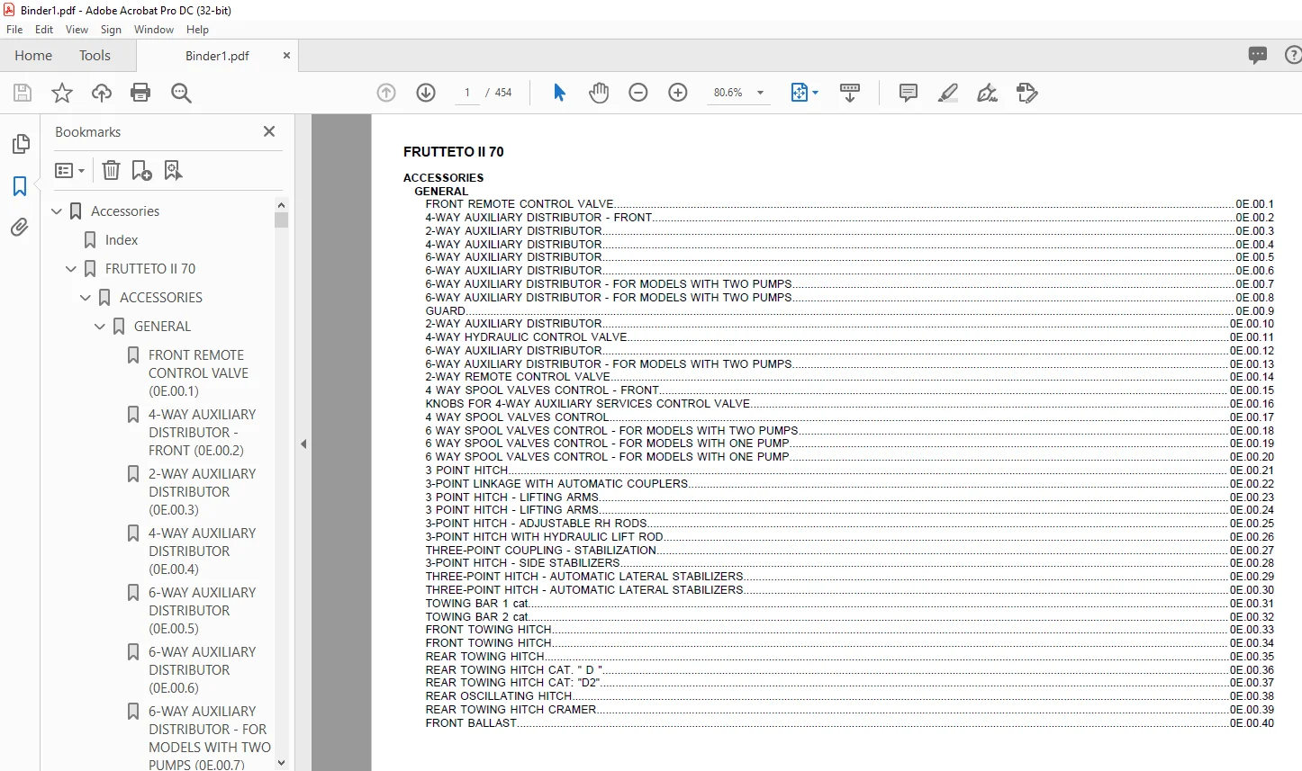The width and height of the screenshot is (1302, 771).
Task: Open the Edit menu
Action: click(x=44, y=30)
